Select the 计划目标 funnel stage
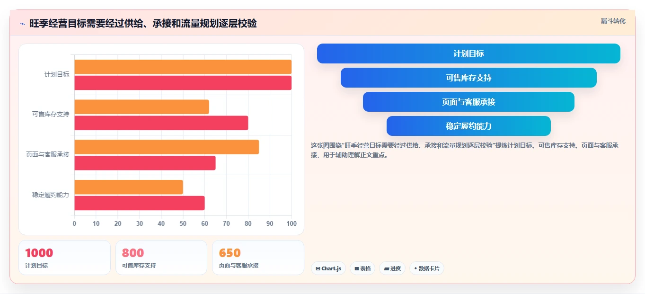Viewport: 645px width, 294px height. coord(468,53)
